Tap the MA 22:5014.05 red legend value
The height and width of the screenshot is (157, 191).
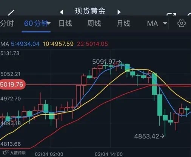(x=92, y=44)
